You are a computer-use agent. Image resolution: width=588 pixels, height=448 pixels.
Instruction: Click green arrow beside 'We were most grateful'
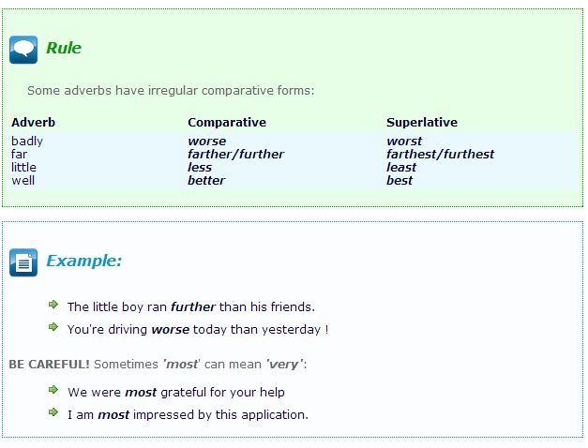53,391
